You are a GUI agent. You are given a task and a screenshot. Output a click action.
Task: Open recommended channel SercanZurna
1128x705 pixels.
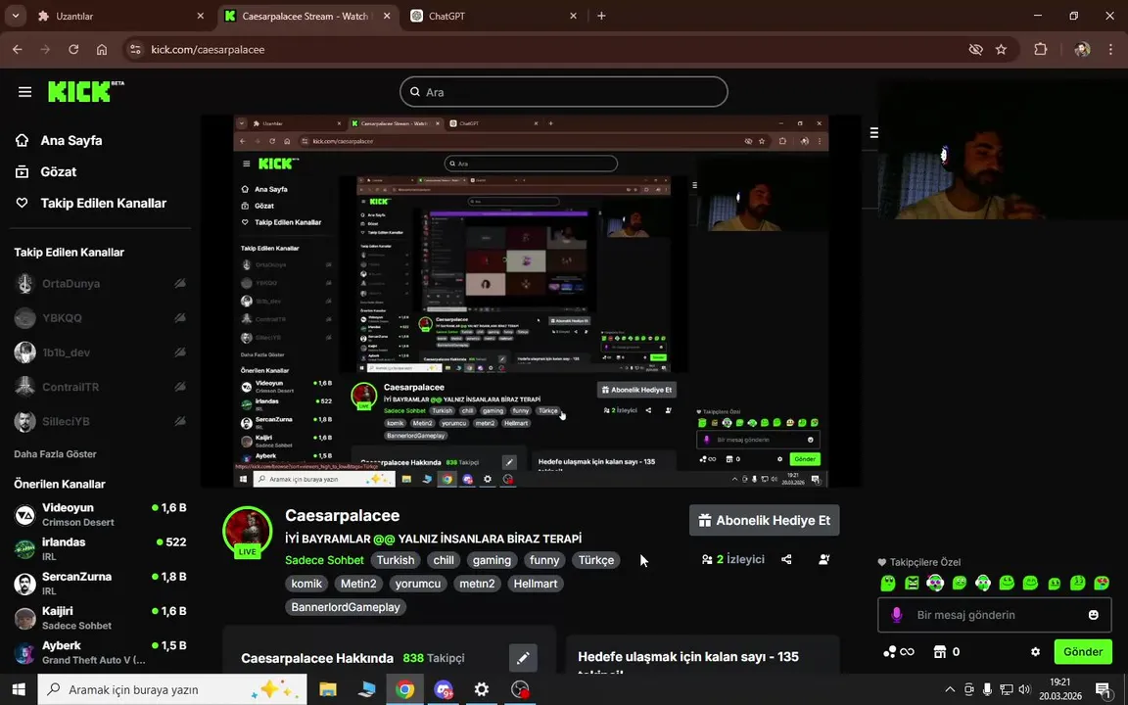pos(101,584)
